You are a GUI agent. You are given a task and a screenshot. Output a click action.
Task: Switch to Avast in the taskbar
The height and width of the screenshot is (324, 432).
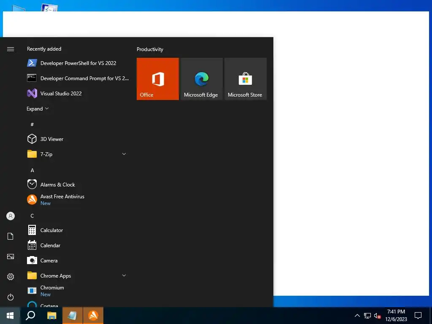coord(93,316)
